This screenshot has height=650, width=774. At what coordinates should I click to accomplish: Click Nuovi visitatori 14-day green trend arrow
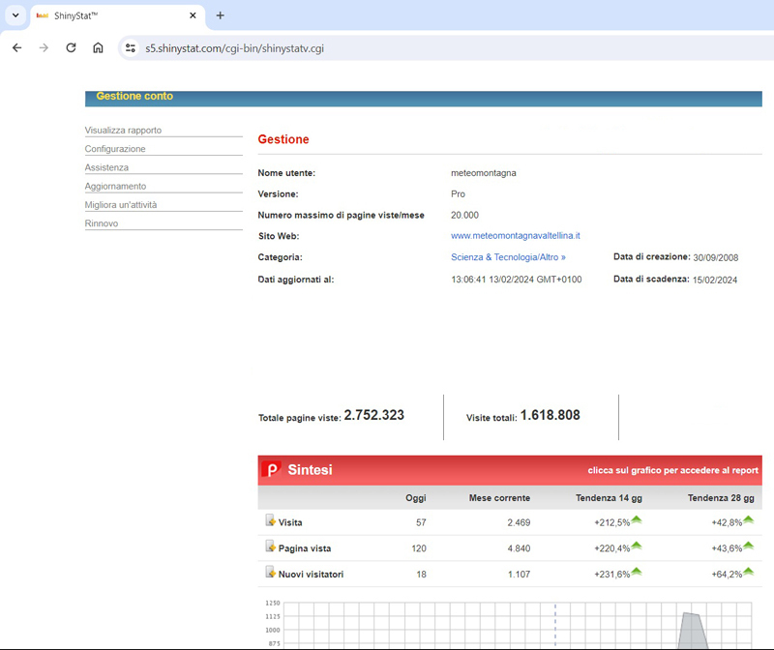tap(637, 572)
